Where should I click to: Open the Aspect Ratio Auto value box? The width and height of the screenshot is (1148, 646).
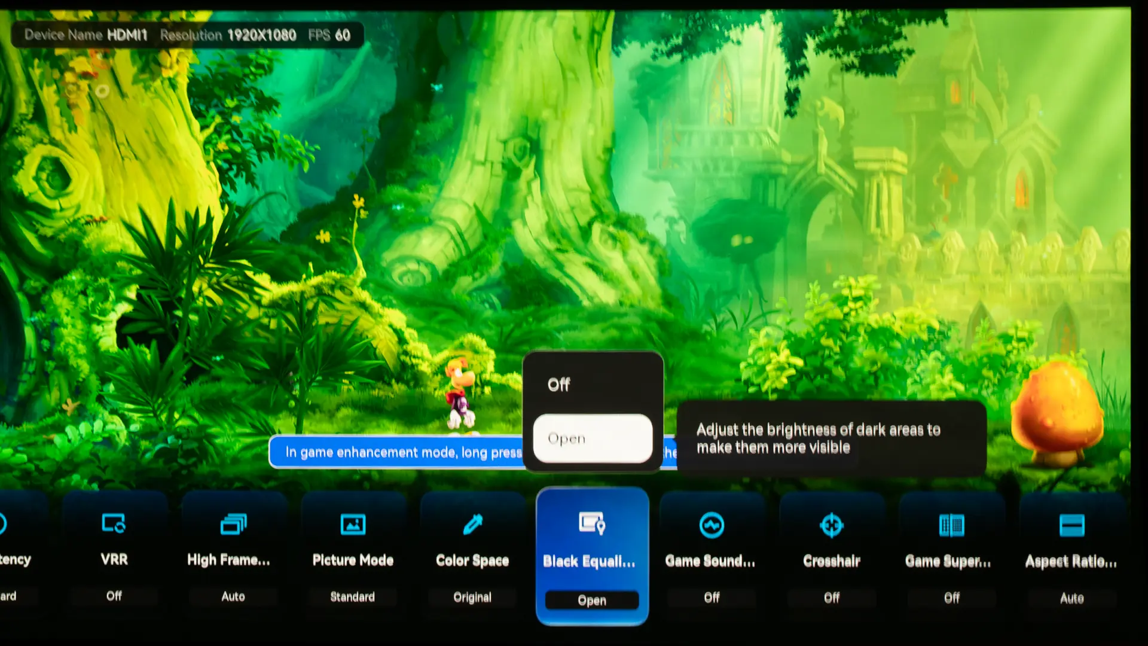(x=1071, y=598)
